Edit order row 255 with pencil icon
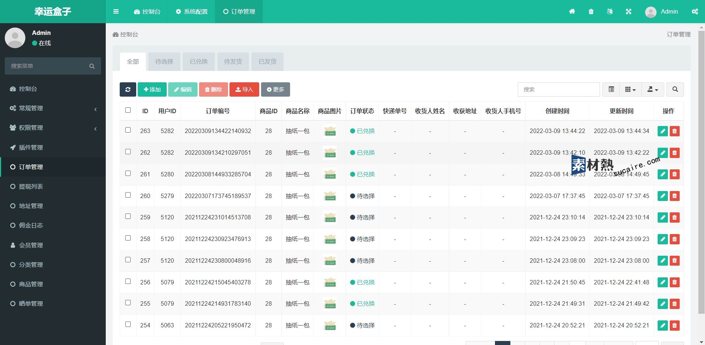 pos(662,304)
